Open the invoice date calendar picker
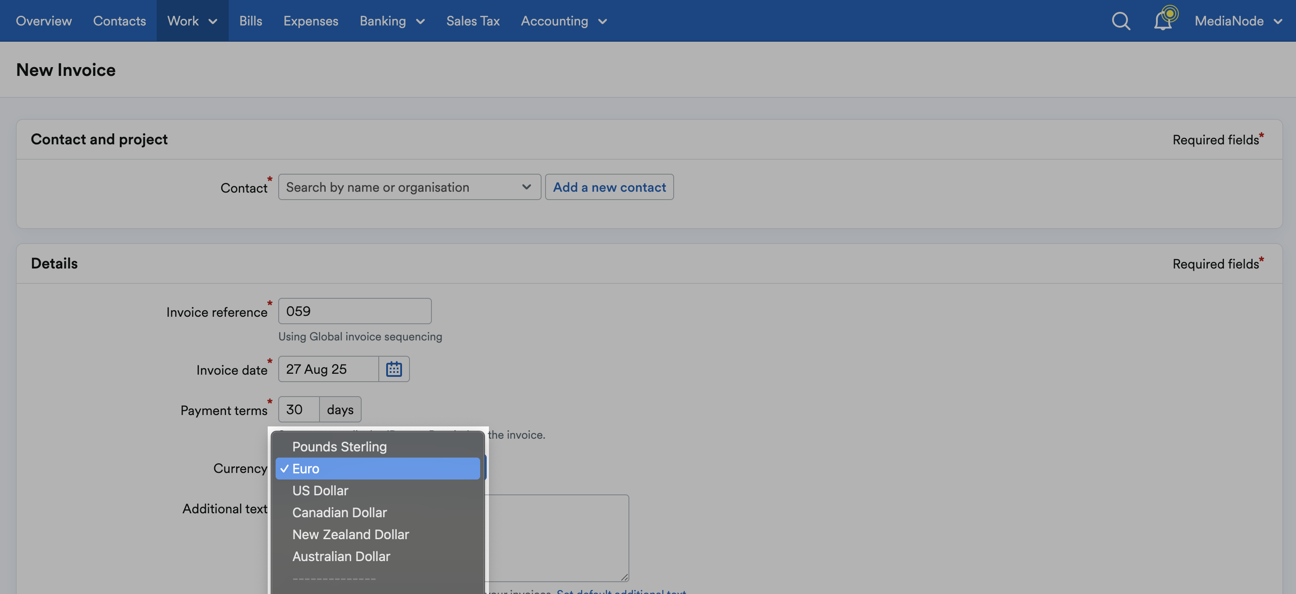 coord(394,369)
